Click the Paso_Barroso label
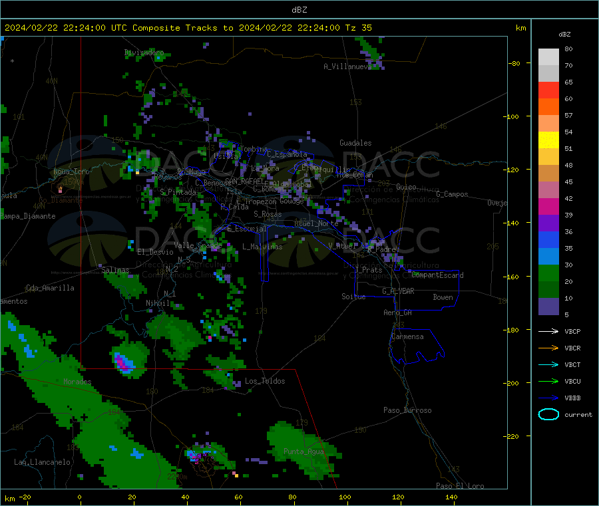Screen dimensions: 599x506 (407, 410)
